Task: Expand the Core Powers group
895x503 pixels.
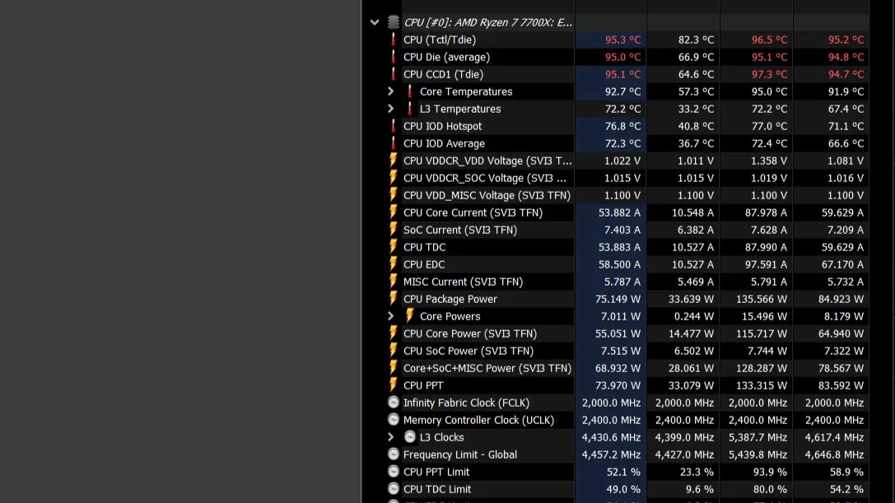Action: click(x=391, y=316)
